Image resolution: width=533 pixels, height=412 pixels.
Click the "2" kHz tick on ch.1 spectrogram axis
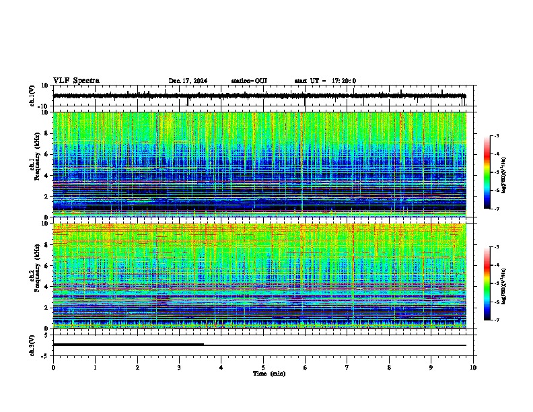point(47,196)
